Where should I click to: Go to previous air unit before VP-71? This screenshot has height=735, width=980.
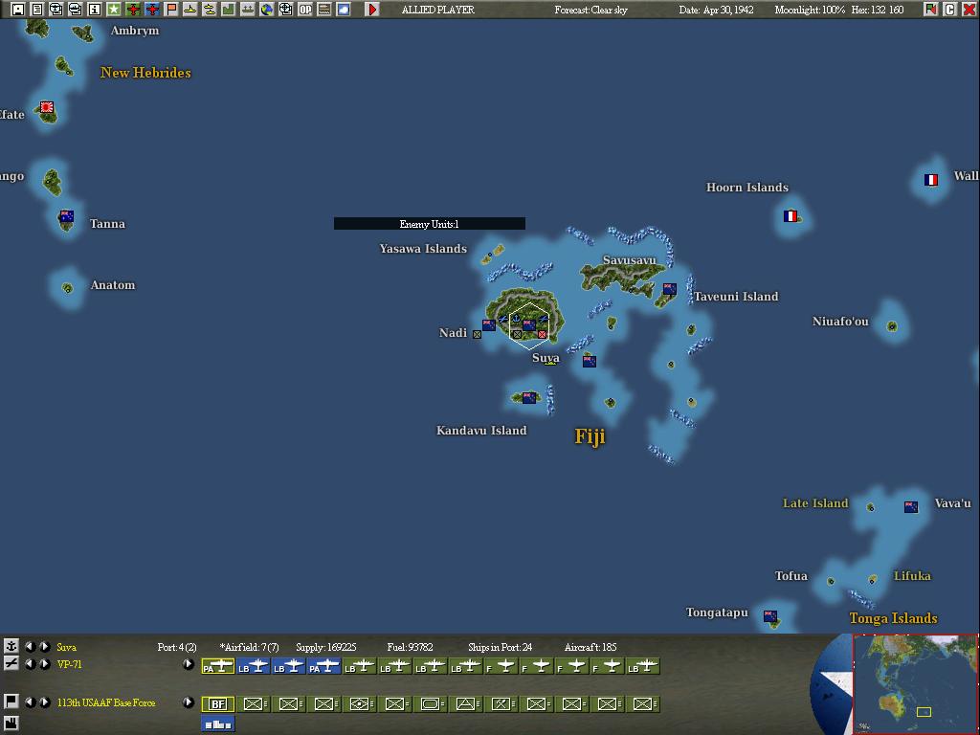(30, 664)
